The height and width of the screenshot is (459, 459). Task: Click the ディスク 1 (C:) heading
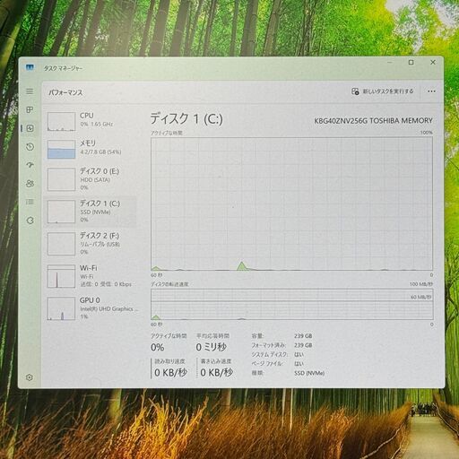[x=186, y=119]
